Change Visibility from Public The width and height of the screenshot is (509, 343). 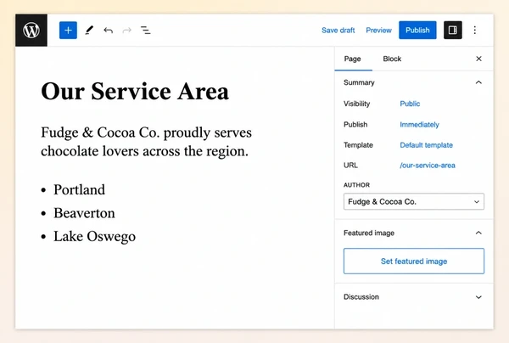(x=410, y=104)
